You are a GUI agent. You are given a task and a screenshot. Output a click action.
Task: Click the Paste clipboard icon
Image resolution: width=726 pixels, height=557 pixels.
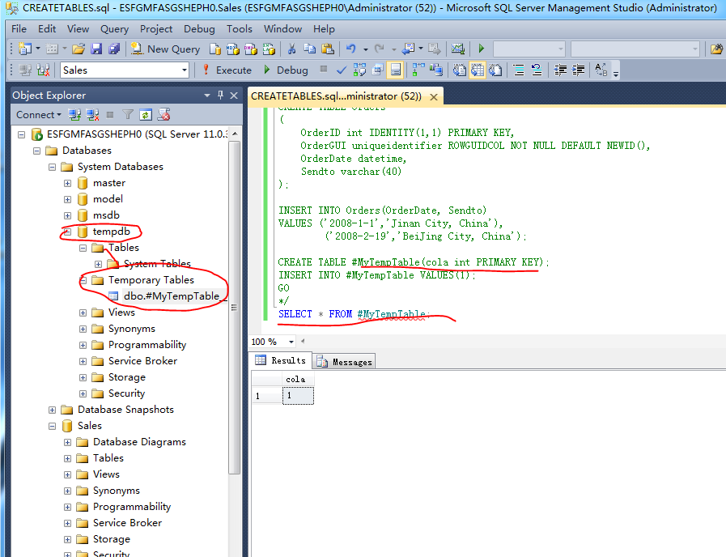(327, 49)
